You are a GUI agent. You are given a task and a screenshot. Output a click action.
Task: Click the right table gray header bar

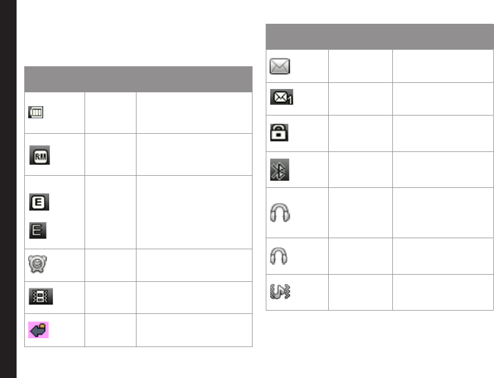(x=380, y=36)
